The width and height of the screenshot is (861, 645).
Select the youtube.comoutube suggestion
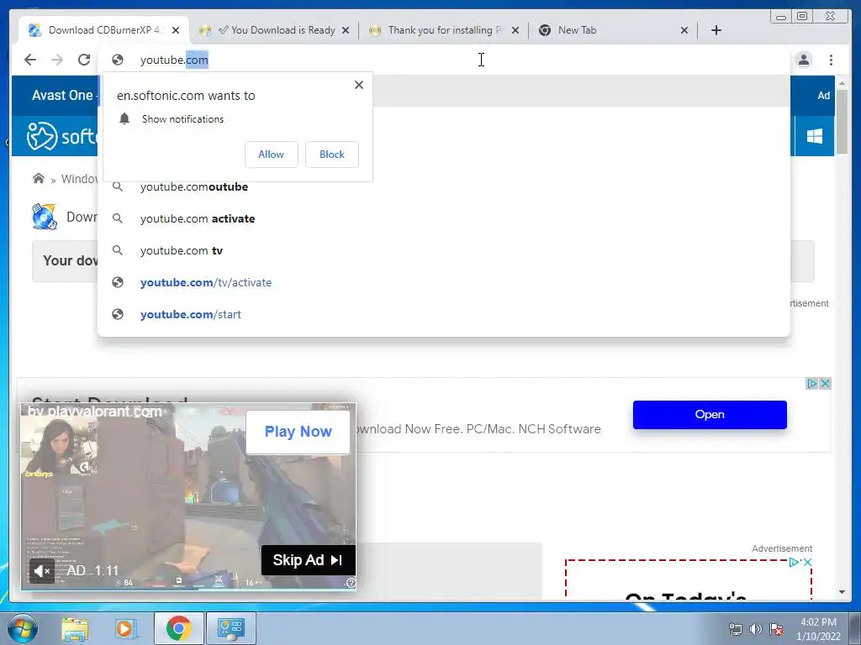point(444,187)
